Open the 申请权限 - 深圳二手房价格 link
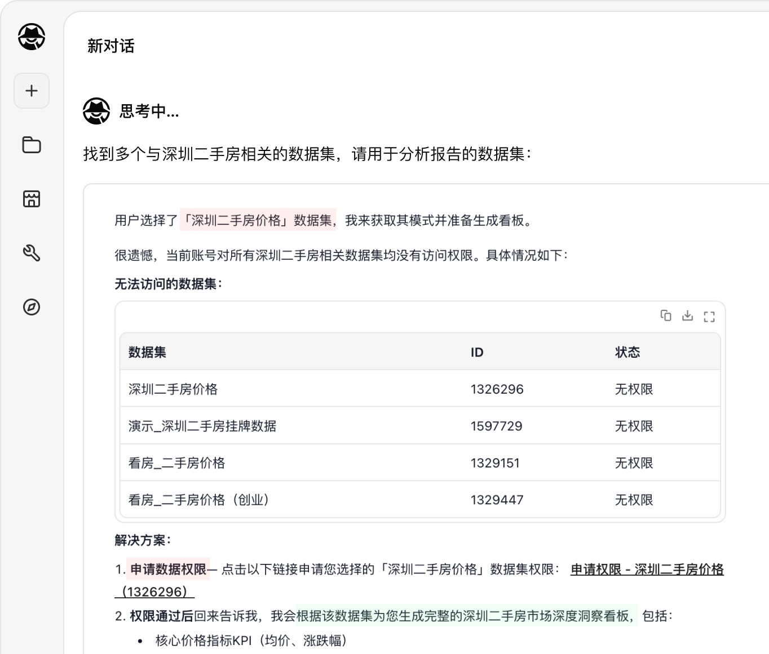This screenshot has width=769, height=654. pyautogui.click(x=647, y=570)
